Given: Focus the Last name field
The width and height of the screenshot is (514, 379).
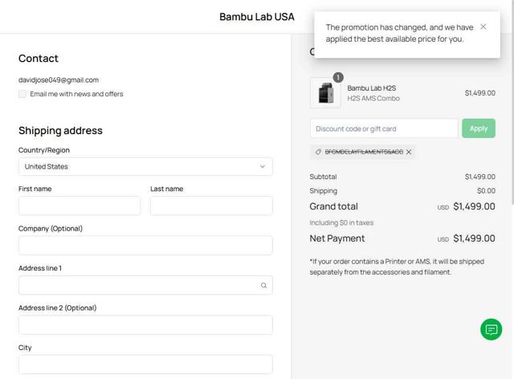Looking at the screenshot, I should [211, 206].
